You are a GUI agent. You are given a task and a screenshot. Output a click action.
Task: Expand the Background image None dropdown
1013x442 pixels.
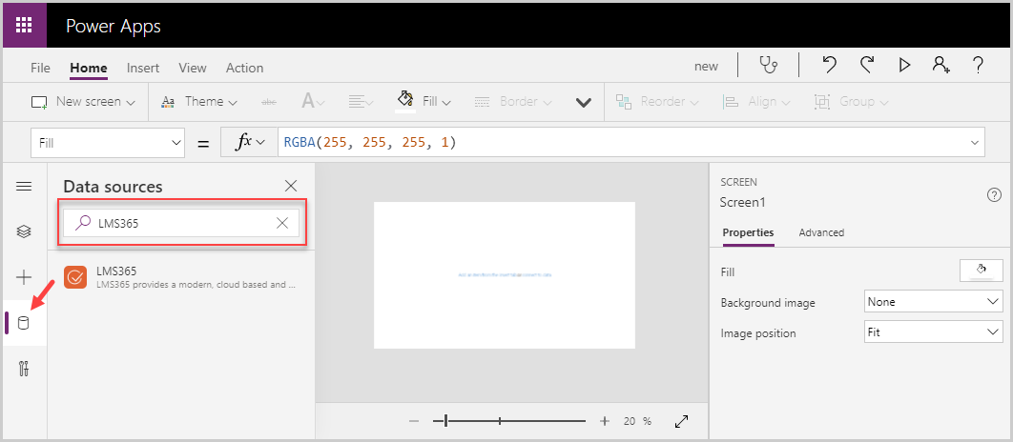(x=932, y=302)
